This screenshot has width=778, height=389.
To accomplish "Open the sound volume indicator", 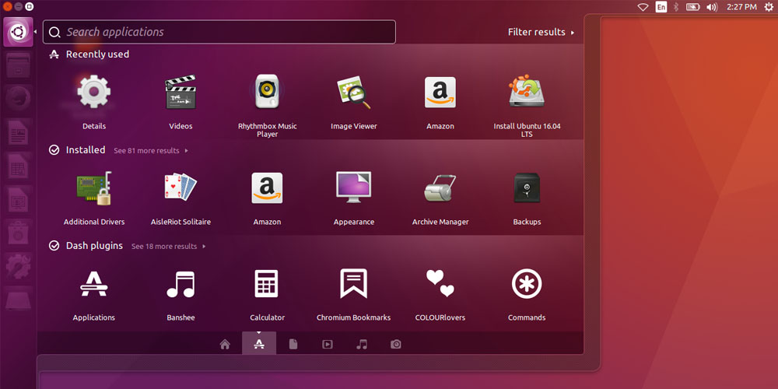I will [x=712, y=7].
